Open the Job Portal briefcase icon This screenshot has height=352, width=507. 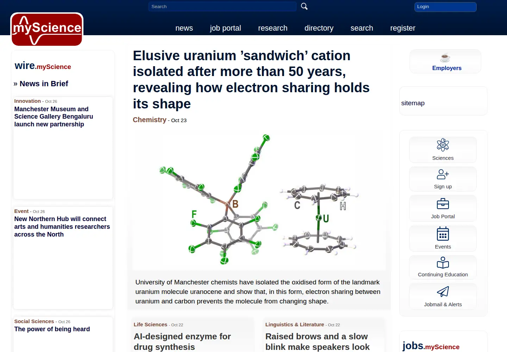tap(443, 204)
